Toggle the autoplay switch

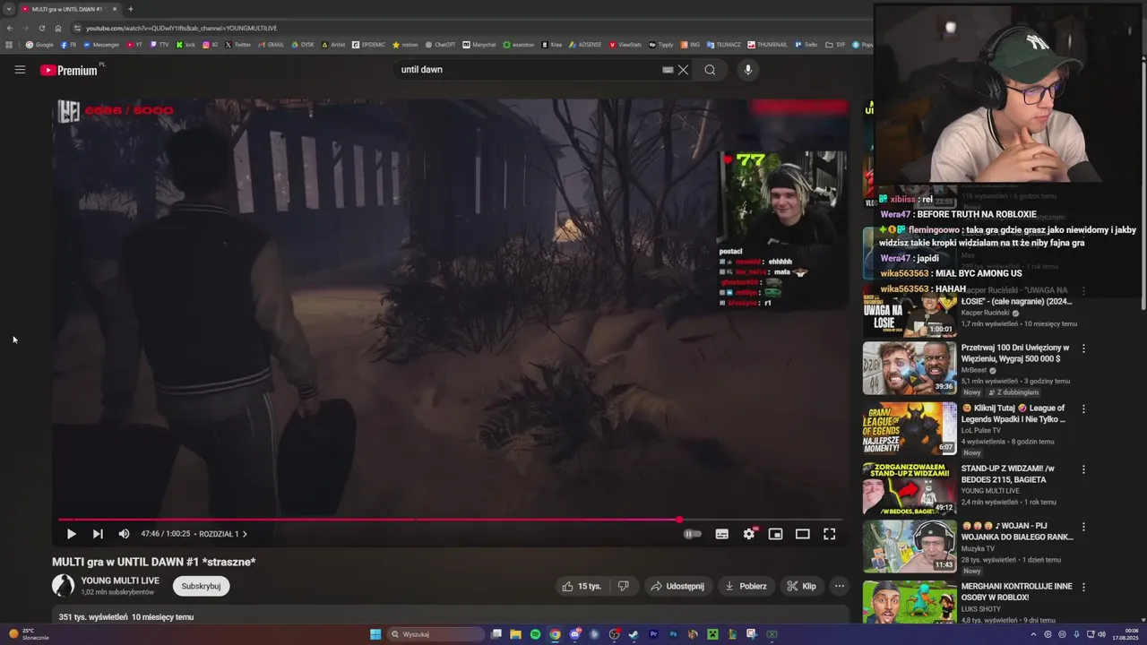pos(692,534)
